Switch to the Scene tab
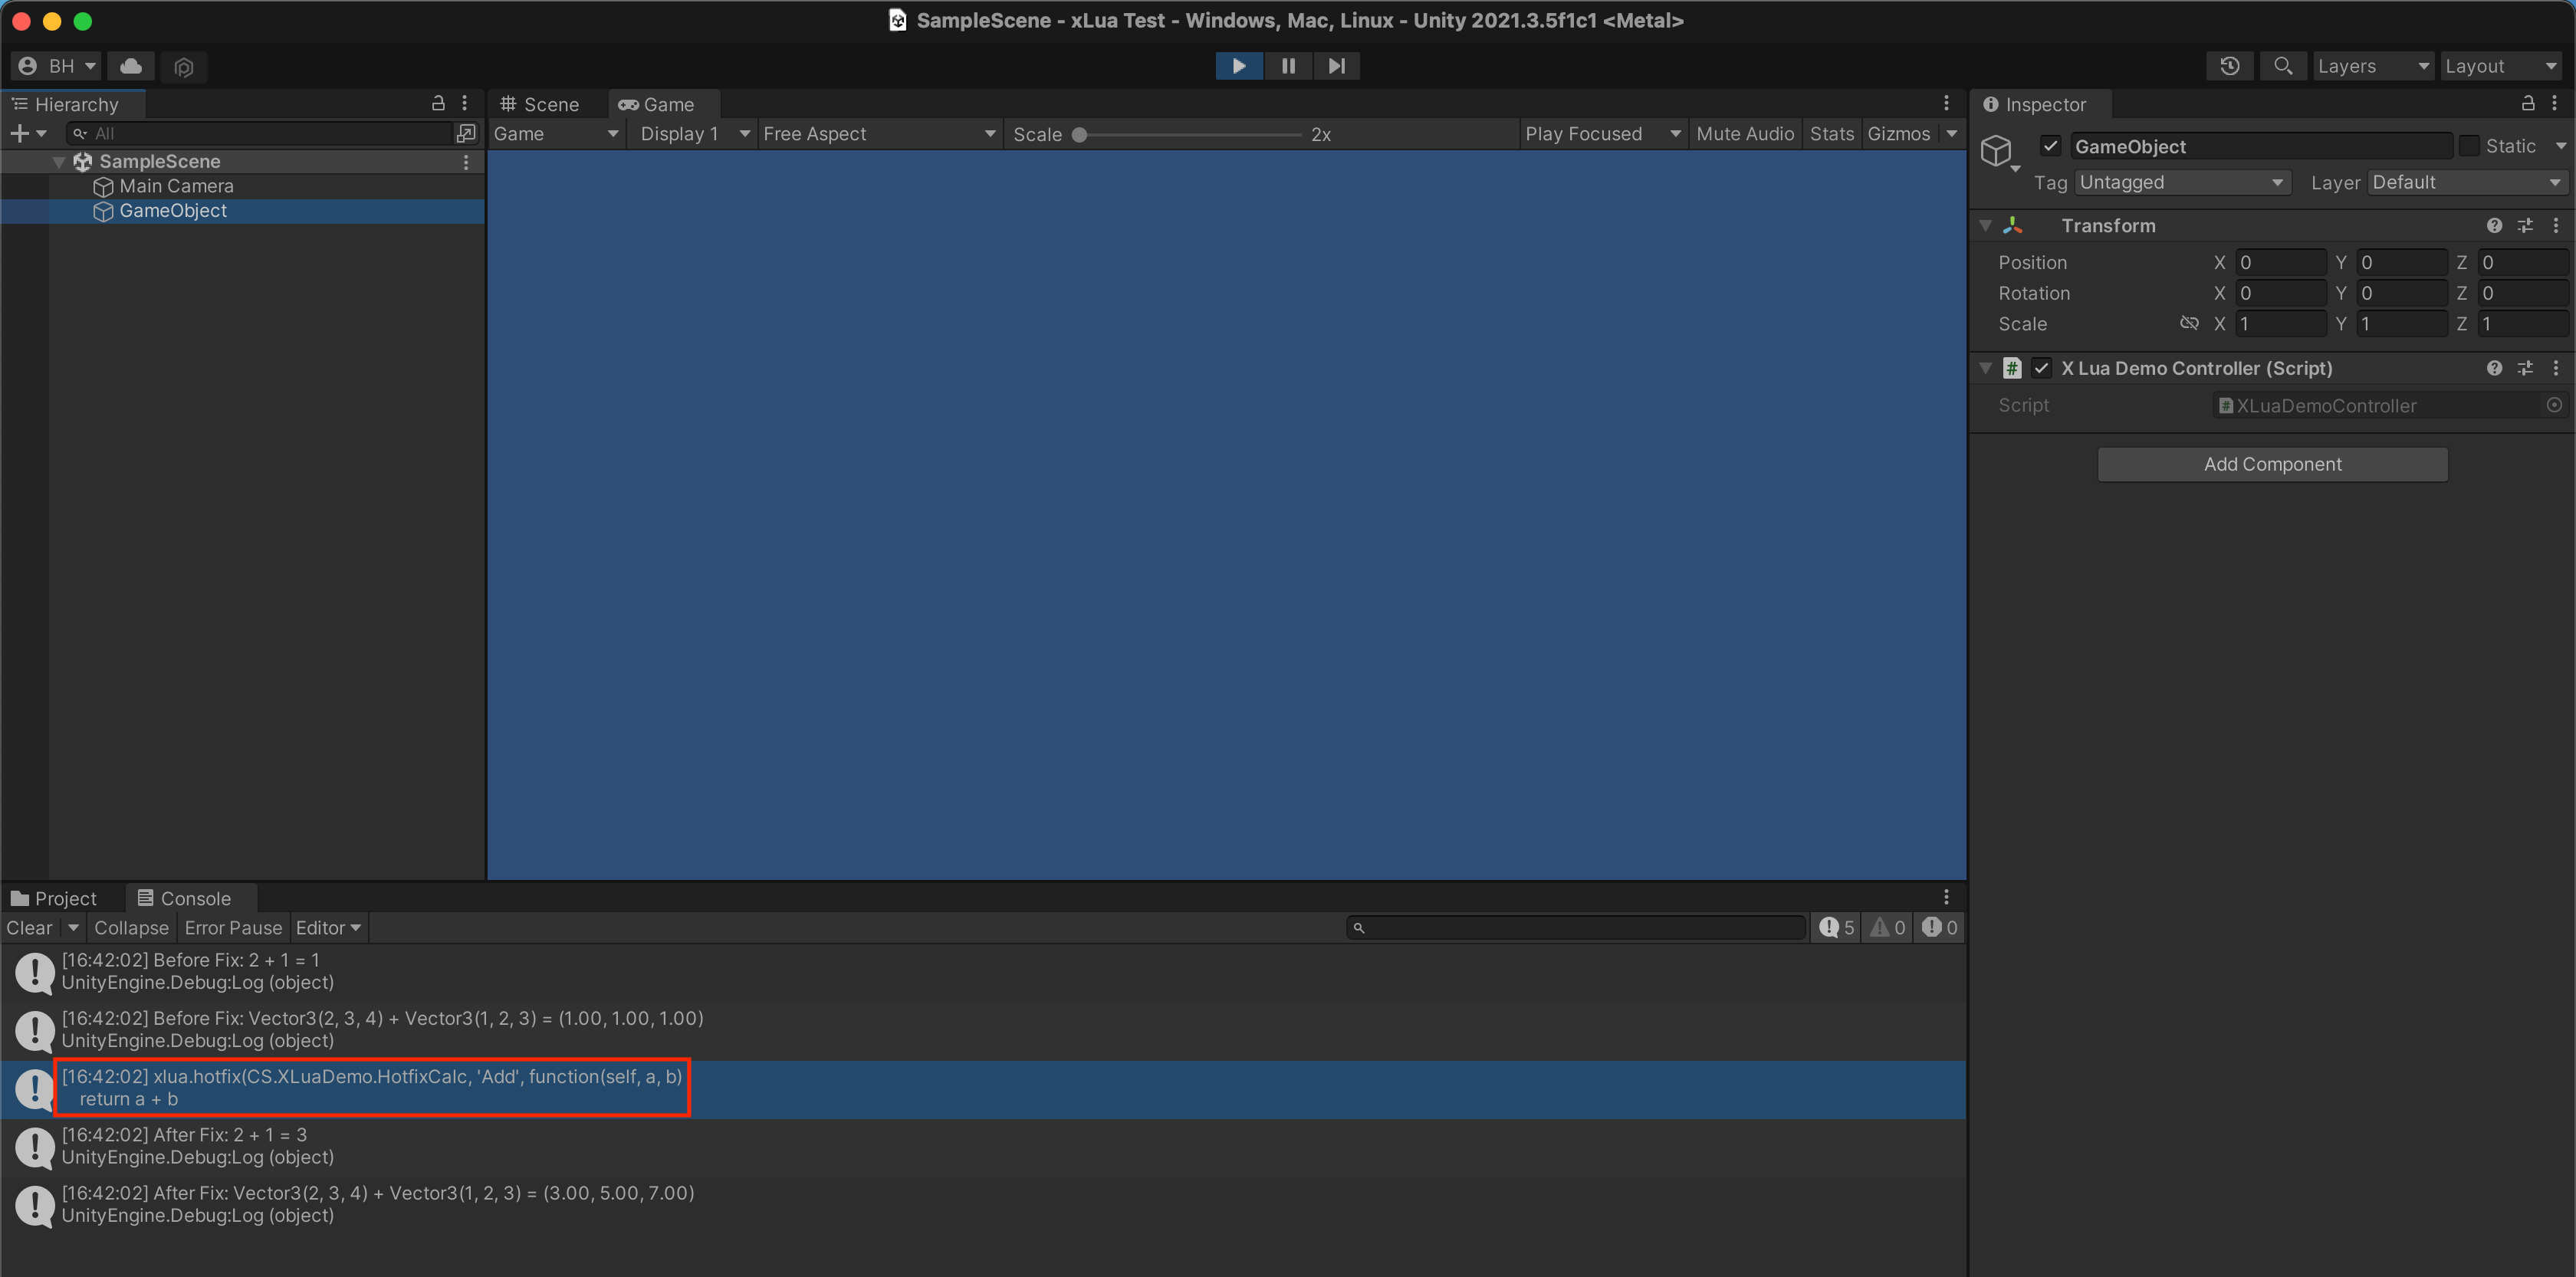Viewport: 2576px width, 1277px height. pyautogui.click(x=541, y=104)
